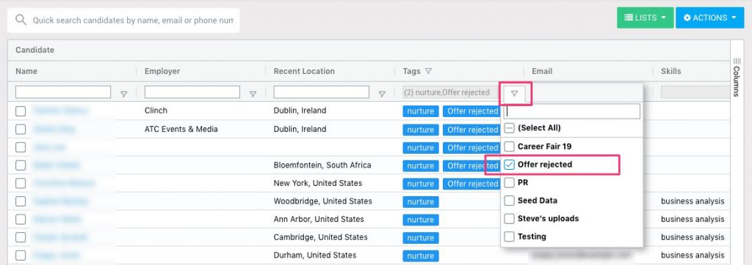Focus the quick search candidates field
This screenshot has height=265, width=752.
point(133,20)
